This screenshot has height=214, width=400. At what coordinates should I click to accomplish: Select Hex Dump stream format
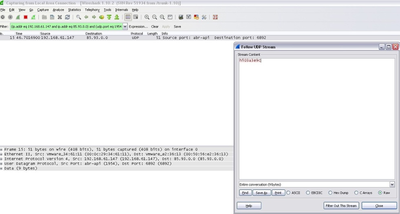pos(330,193)
